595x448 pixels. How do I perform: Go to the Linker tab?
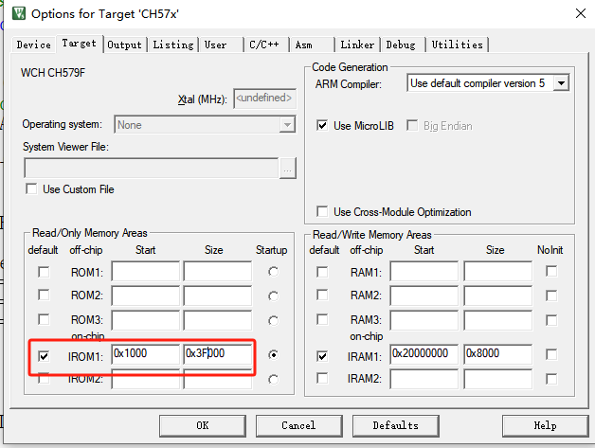pyautogui.click(x=357, y=45)
